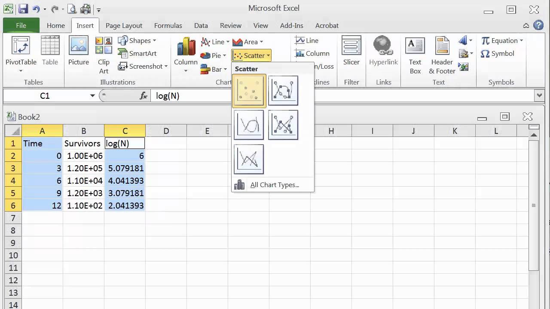
Task: Open the Bar chart dropdown
Action: [214, 69]
